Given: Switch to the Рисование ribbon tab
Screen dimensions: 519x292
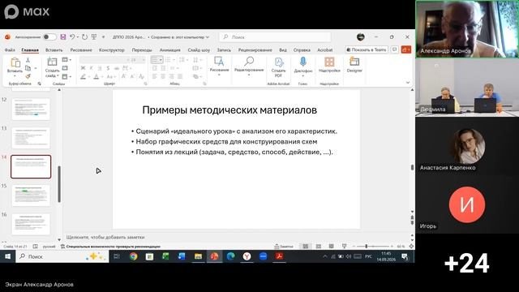Looking at the screenshot, I should click(x=81, y=50).
